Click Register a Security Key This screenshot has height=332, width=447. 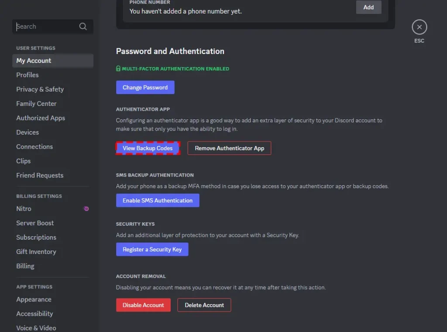pyautogui.click(x=152, y=249)
